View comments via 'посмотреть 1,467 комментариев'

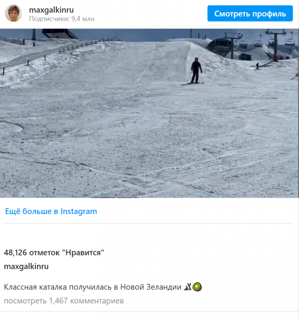(64, 301)
